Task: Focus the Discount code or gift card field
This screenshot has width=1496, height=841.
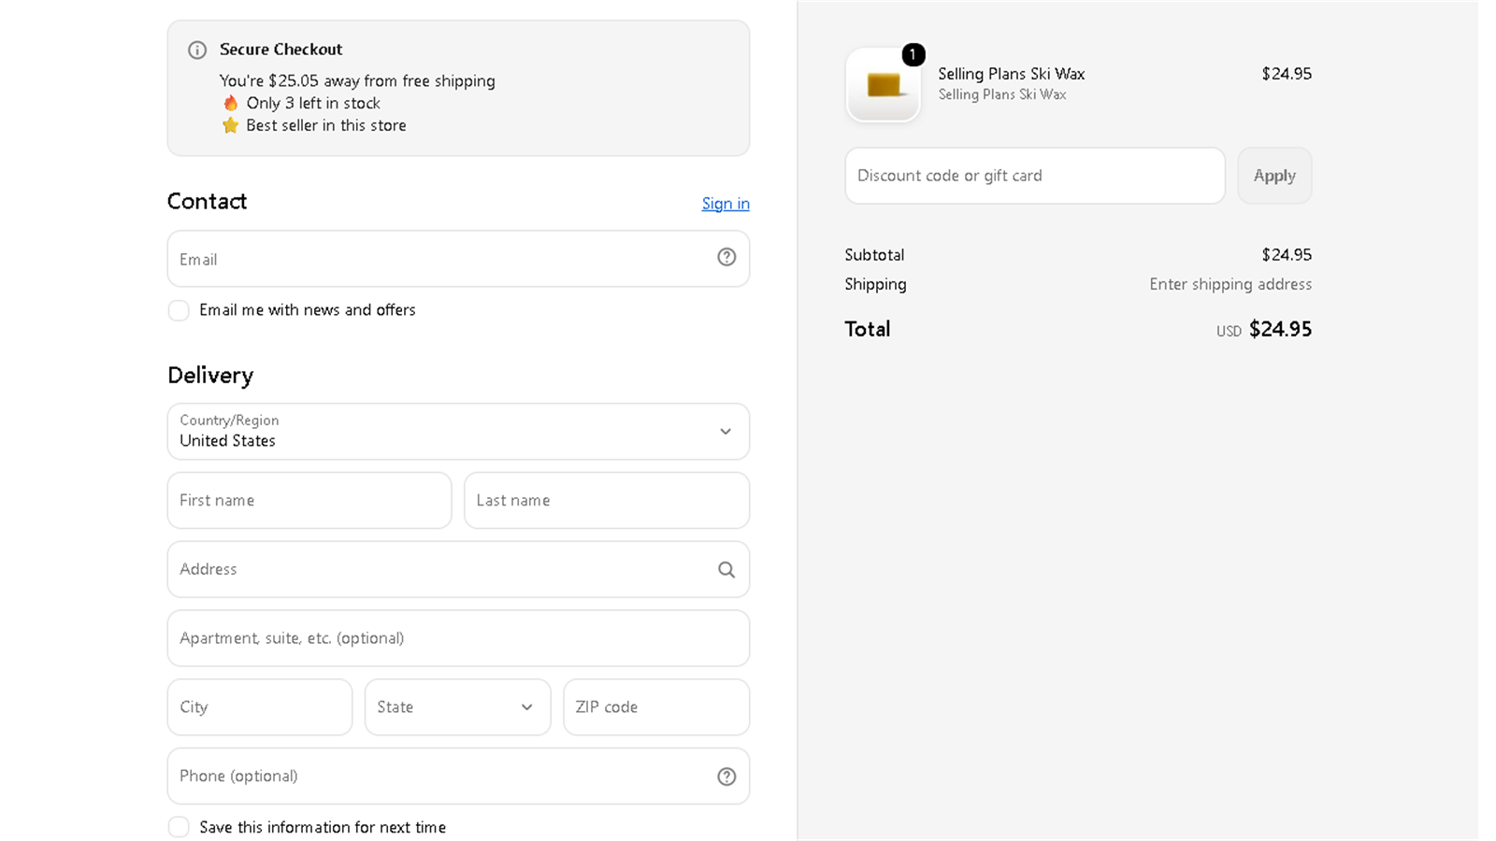Action: 1035,176
